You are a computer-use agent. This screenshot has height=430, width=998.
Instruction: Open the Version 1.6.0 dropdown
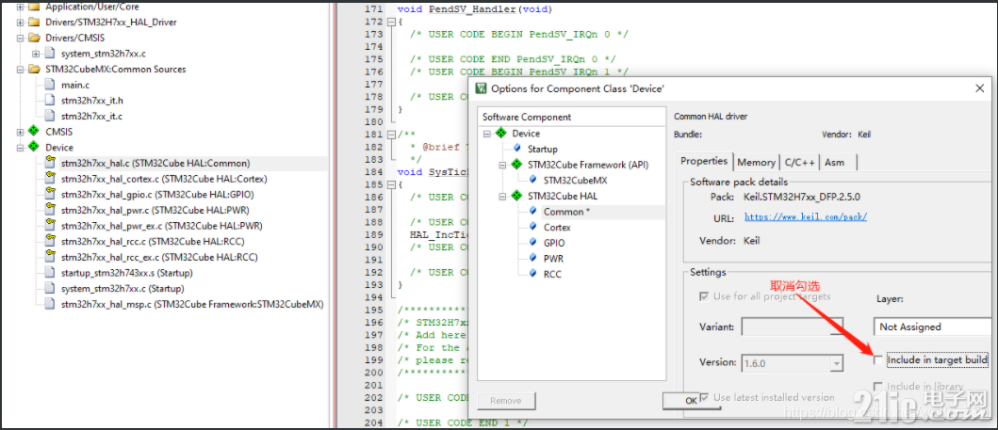click(x=836, y=362)
